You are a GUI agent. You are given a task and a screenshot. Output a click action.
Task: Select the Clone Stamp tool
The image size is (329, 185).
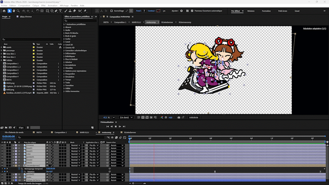(70, 11)
